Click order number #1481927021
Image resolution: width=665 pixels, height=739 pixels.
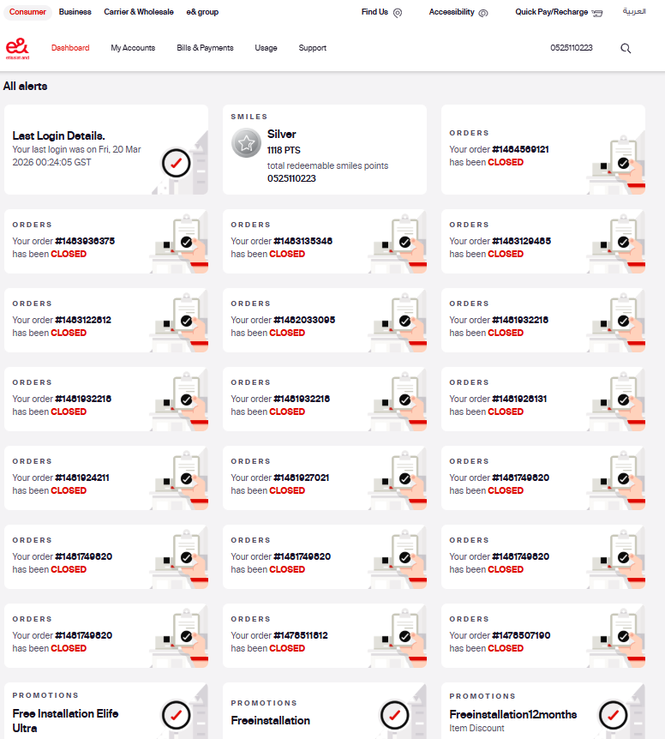click(x=302, y=478)
